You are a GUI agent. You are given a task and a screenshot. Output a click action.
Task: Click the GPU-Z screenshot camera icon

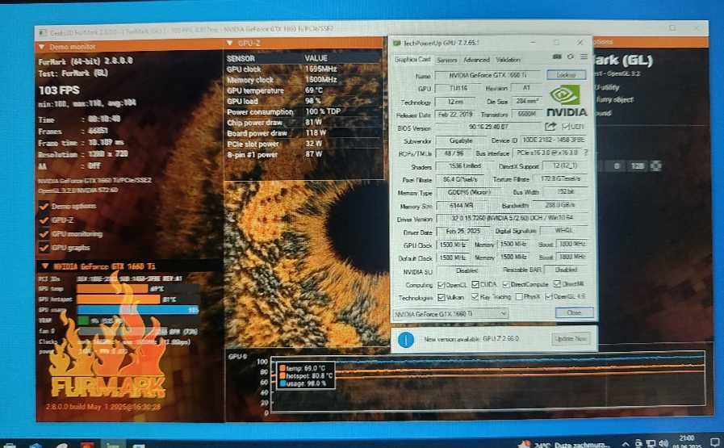click(557, 57)
